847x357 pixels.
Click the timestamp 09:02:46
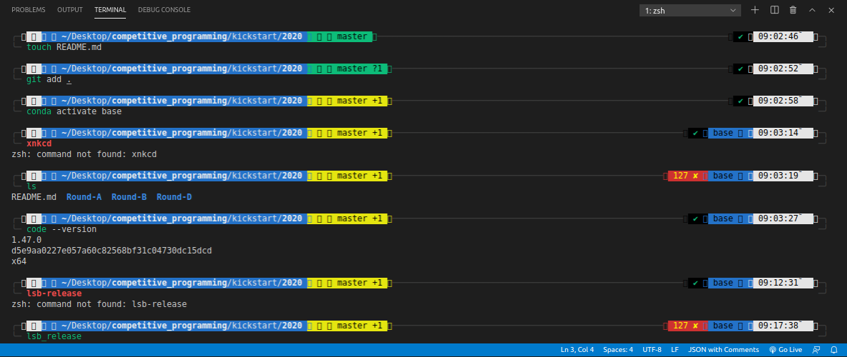coord(778,36)
